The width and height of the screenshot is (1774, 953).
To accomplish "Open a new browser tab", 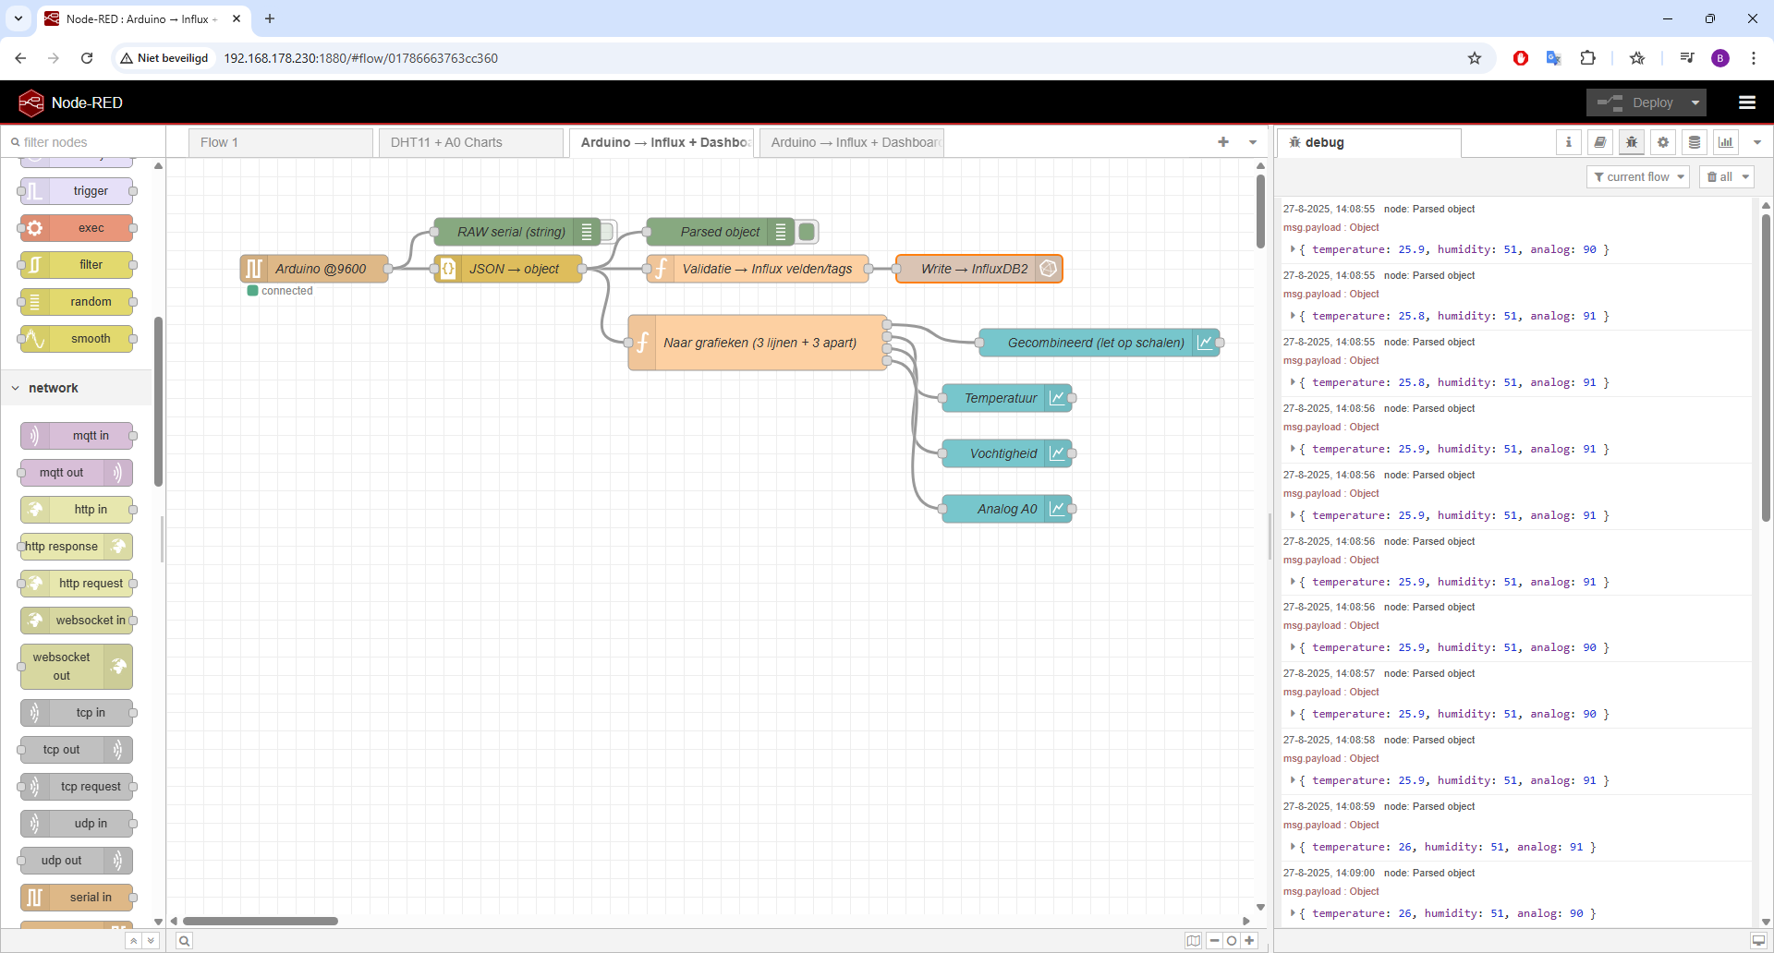I will click(270, 18).
